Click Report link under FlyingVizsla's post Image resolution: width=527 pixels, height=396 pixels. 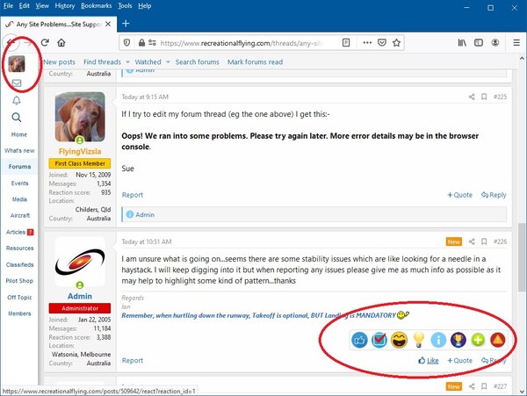click(x=132, y=195)
